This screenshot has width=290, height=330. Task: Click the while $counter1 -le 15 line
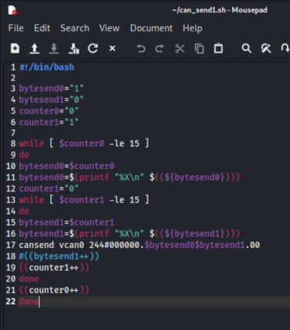coord(84,200)
